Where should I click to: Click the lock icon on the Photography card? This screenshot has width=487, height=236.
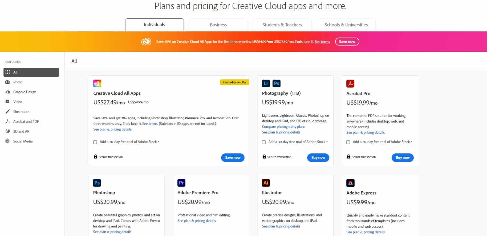coord(264,157)
